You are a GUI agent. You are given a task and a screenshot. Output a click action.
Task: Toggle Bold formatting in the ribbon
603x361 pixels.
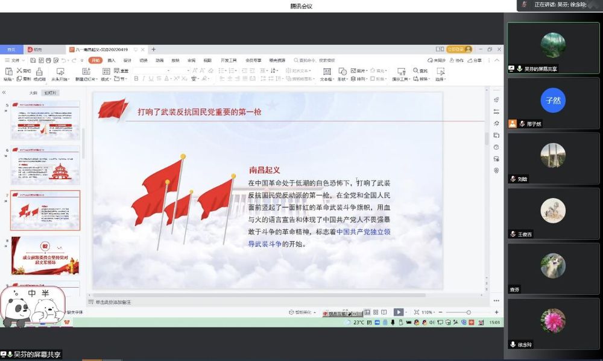(x=136, y=79)
